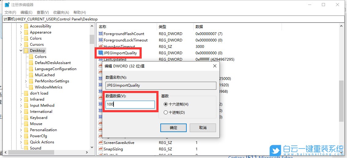
Task: Cancel the DWORD edit with 取消
Action: [203, 127]
